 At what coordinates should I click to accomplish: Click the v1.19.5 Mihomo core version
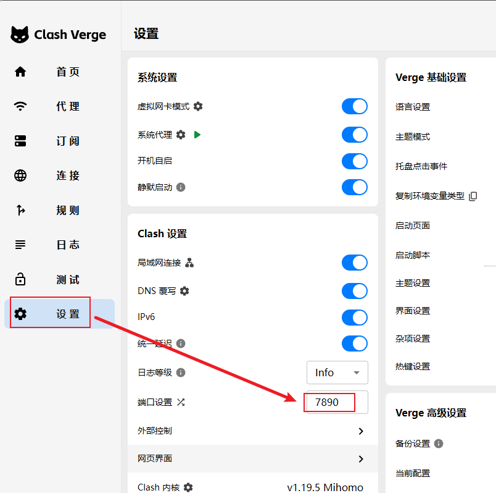[x=325, y=487]
